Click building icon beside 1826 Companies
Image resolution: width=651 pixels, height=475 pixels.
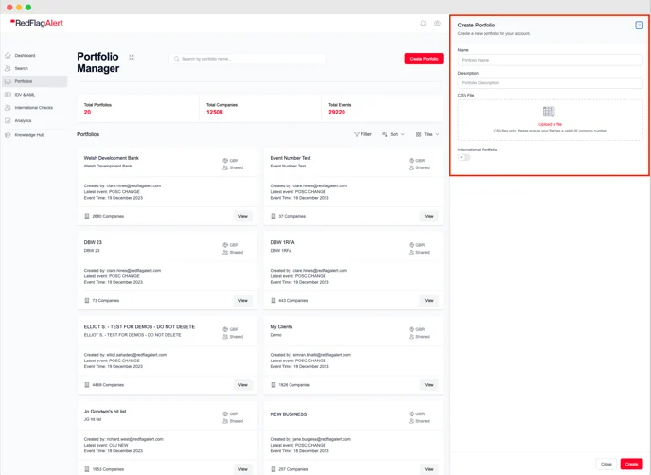click(x=273, y=385)
